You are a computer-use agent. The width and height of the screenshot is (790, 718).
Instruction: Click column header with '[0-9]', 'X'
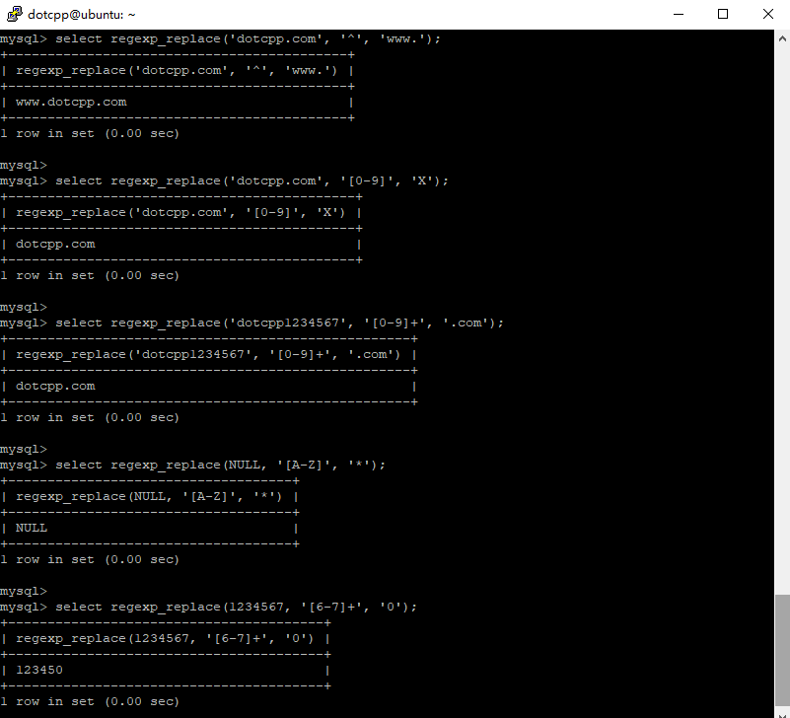(180, 213)
